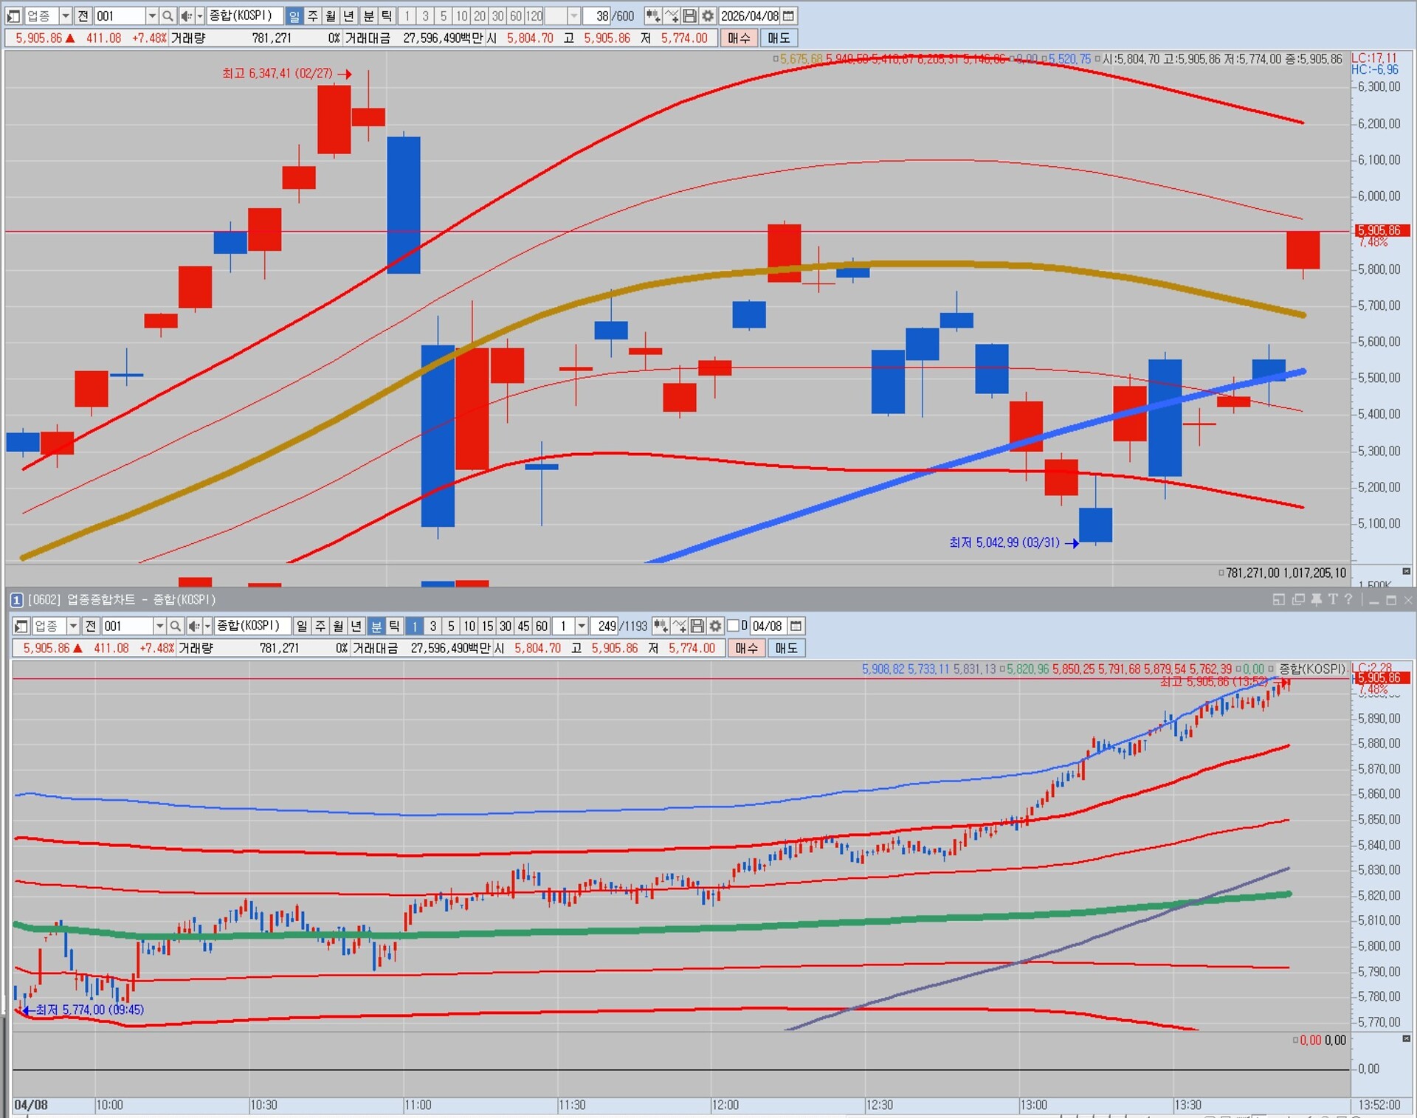Expand the 001 code dropdown in top toolbar
1417x1118 pixels.
pyautogui.click(x=151, y=15)
